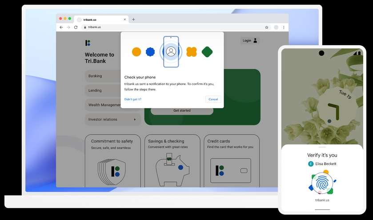The width and height of the screenshot is (373, 220).
Task: Click "Find the card that works for you"
Action: tap(230, 147)
